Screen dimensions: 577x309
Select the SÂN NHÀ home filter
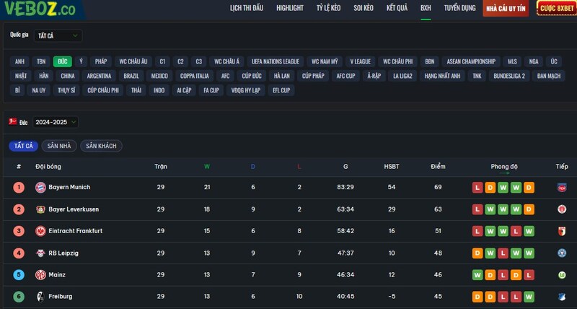click(x=59, y=146)
